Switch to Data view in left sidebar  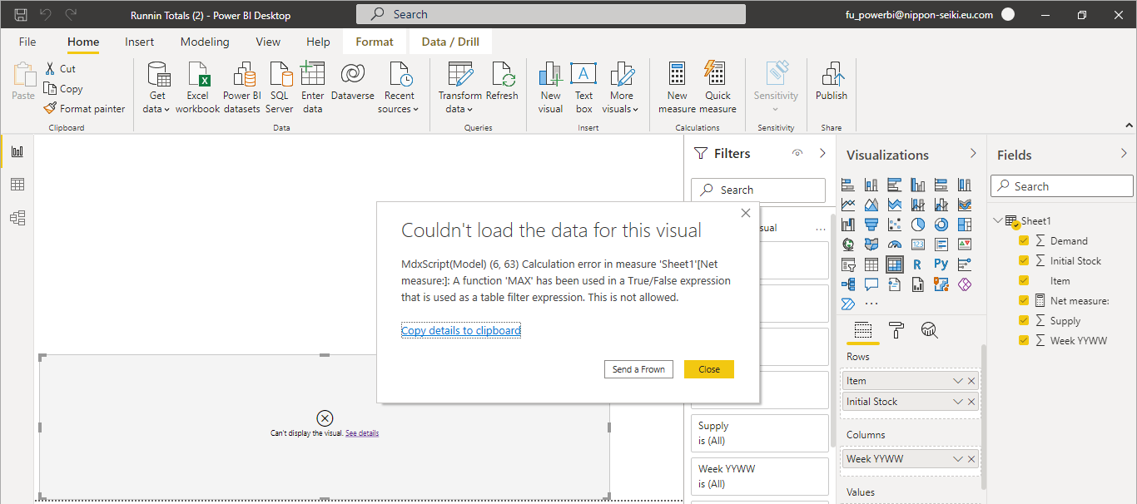[17, 185]
